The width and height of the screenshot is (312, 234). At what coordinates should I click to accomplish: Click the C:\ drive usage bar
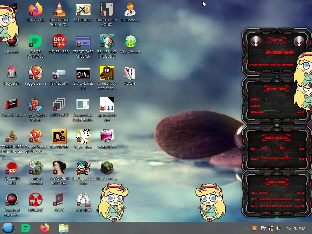(264, 193)
